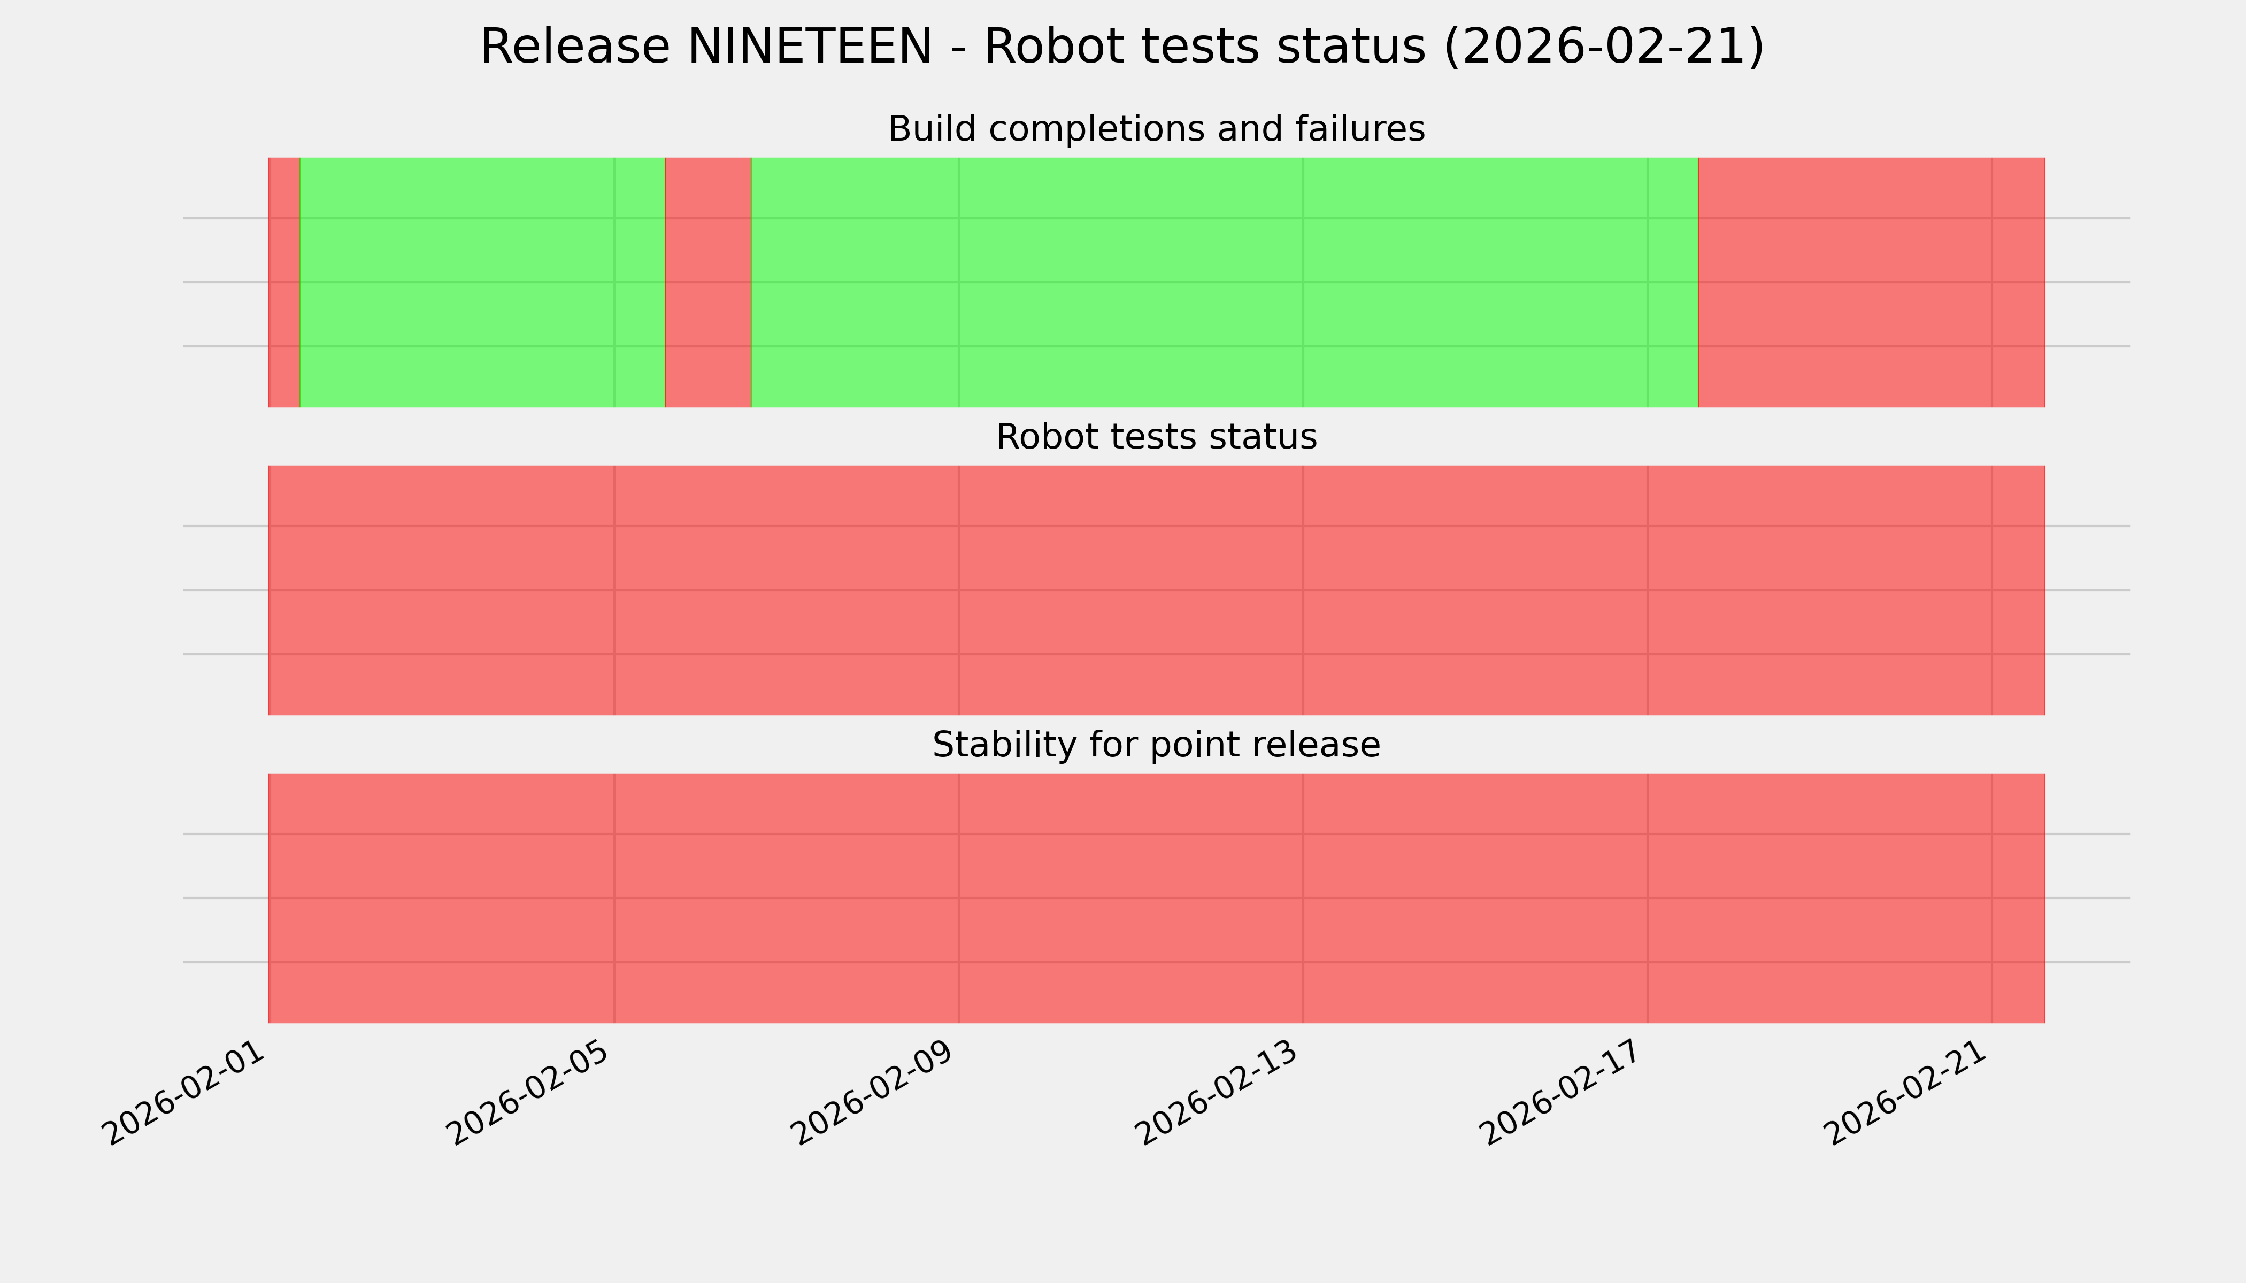This screenshot has width=2246, height=1283.
Task: Click the word NINETEEN in the chart title
Action: 809,47
